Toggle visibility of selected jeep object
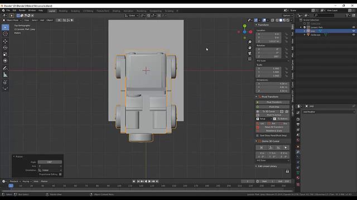The width and height of the screenshot is (357, 200). click(354, 31)
